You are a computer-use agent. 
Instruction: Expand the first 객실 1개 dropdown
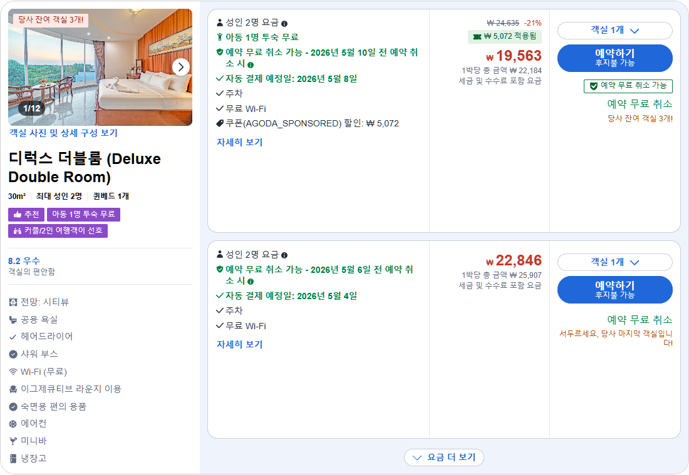click(x=616, y=31)
